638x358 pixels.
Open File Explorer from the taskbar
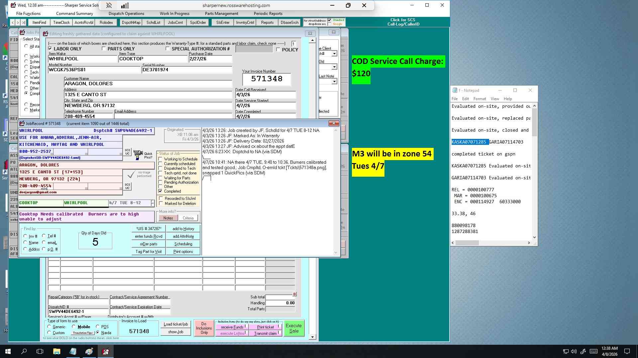point(56,351)
